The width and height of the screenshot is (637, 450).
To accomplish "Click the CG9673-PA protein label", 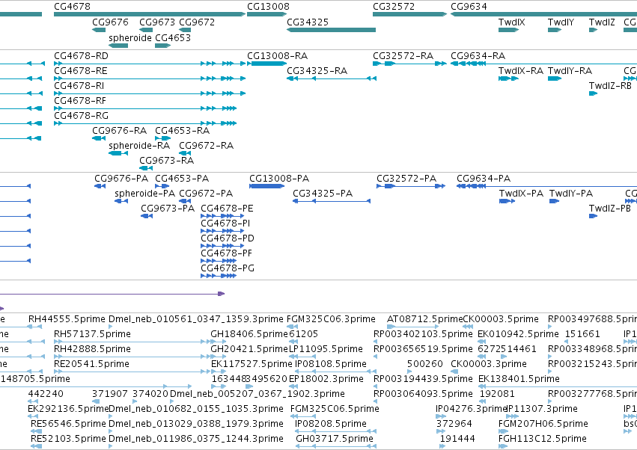I will (x=168, y=209).
